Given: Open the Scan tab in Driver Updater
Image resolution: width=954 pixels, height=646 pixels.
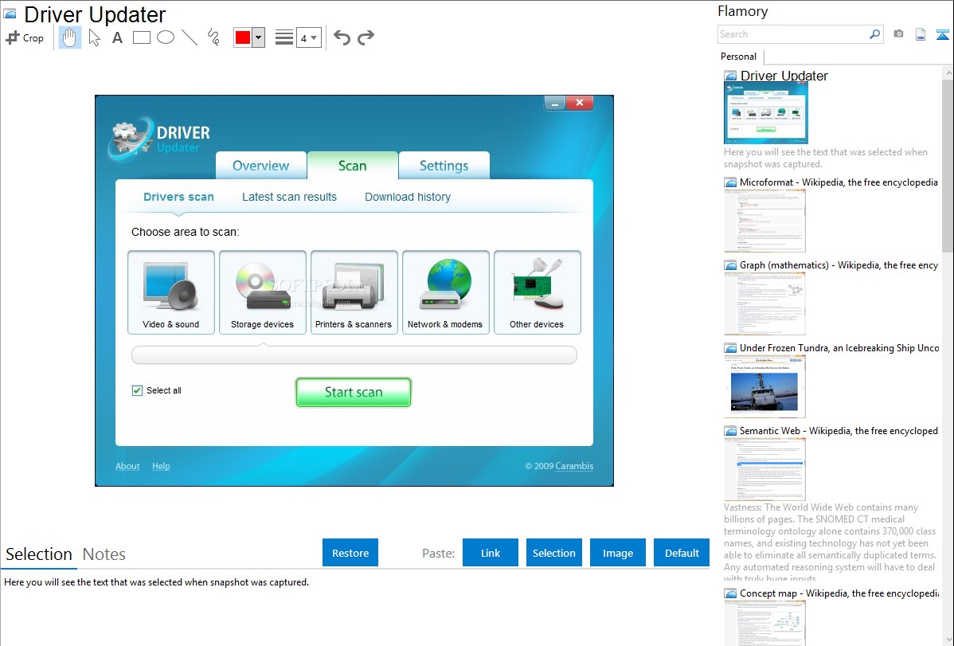Looking at the screenshot, I should point(352,166).
